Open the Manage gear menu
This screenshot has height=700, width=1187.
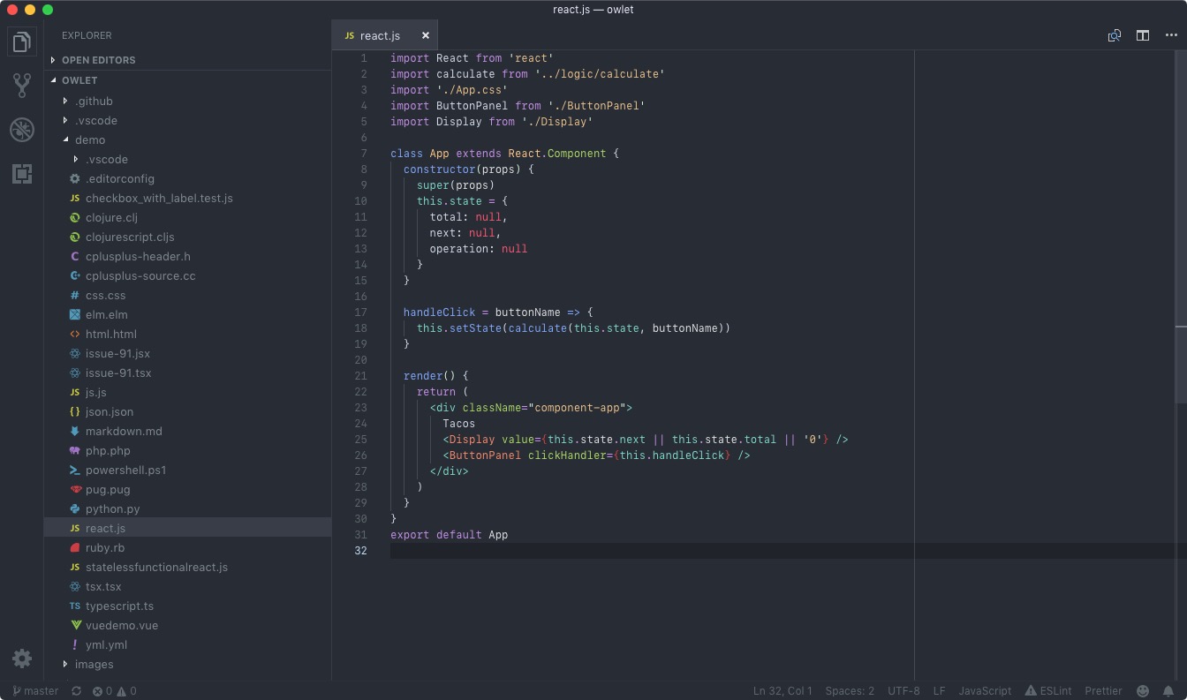22,659
